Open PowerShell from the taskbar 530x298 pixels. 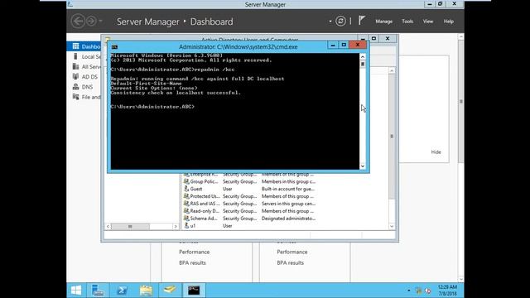[x=122, y=291]
